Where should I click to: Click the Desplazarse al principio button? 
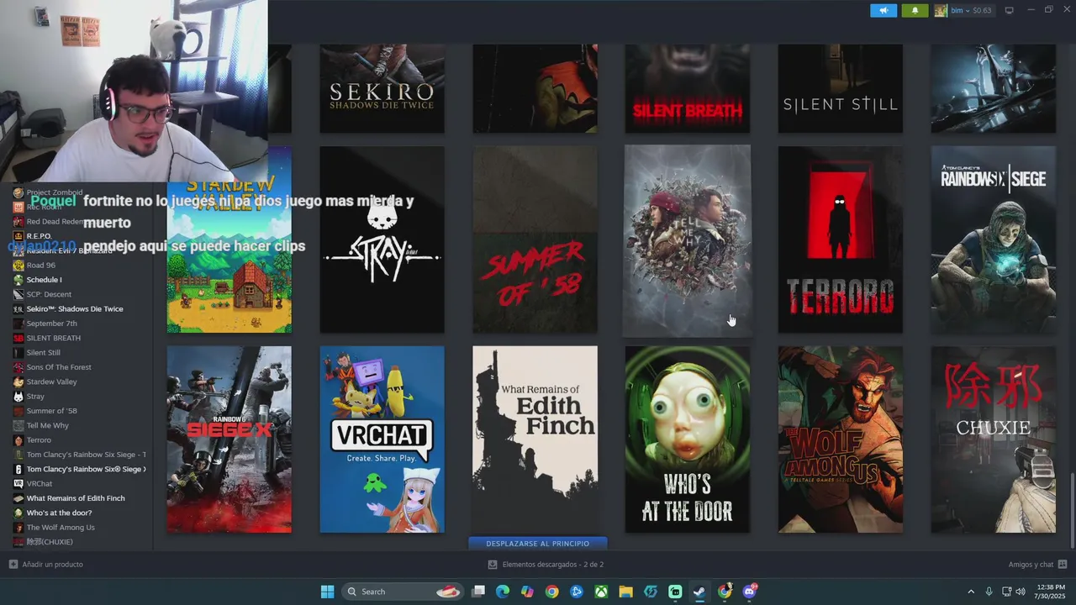click(538, 544)
